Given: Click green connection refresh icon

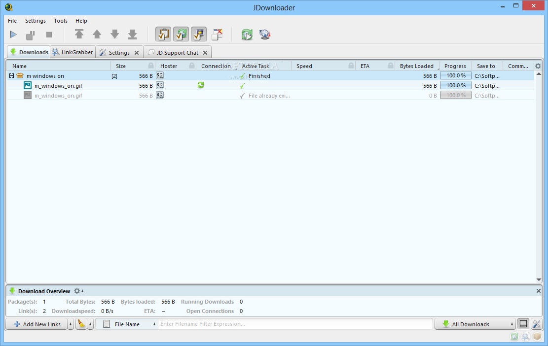Looking at the screenshot, I should click(x=201, y=85).
